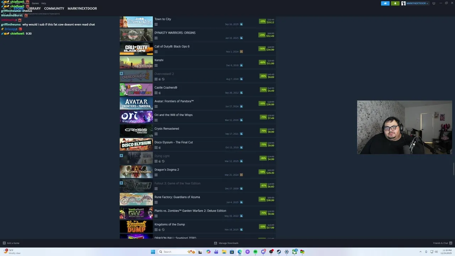
Task: Open Microsoft Edge from the taskbar
Action: click(x=240, y=252)
